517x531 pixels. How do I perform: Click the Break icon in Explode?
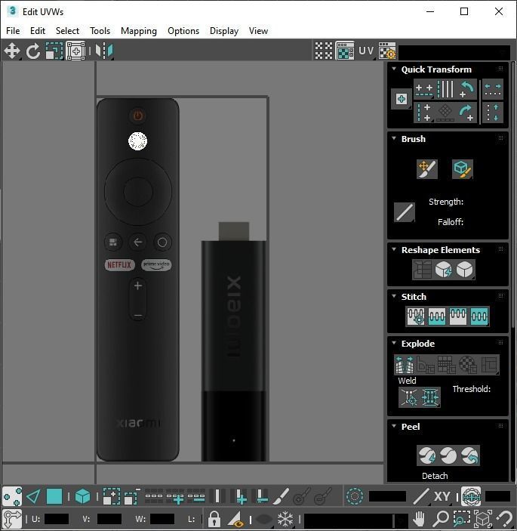405,364
